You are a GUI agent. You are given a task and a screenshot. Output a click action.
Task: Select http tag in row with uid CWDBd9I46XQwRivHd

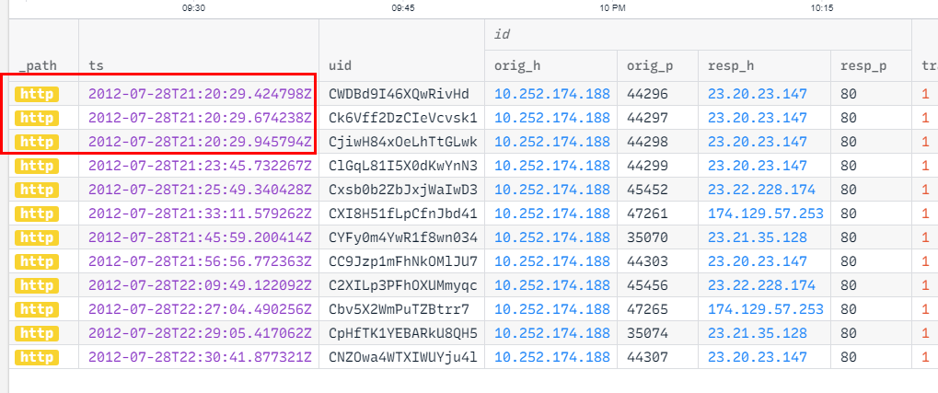click(37, 94)
